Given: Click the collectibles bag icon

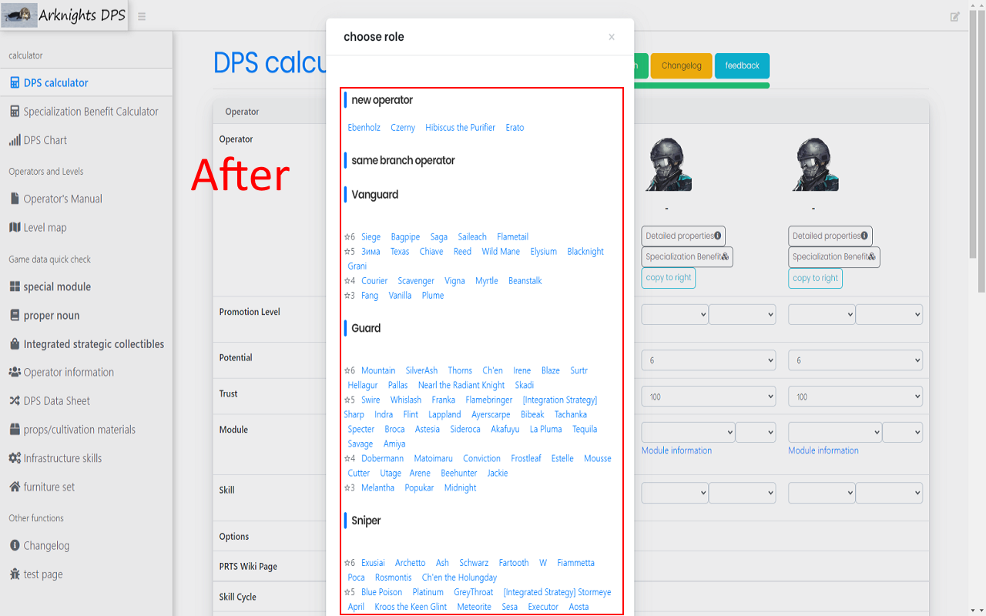Looking at the screenshot, I should point(15,343).
